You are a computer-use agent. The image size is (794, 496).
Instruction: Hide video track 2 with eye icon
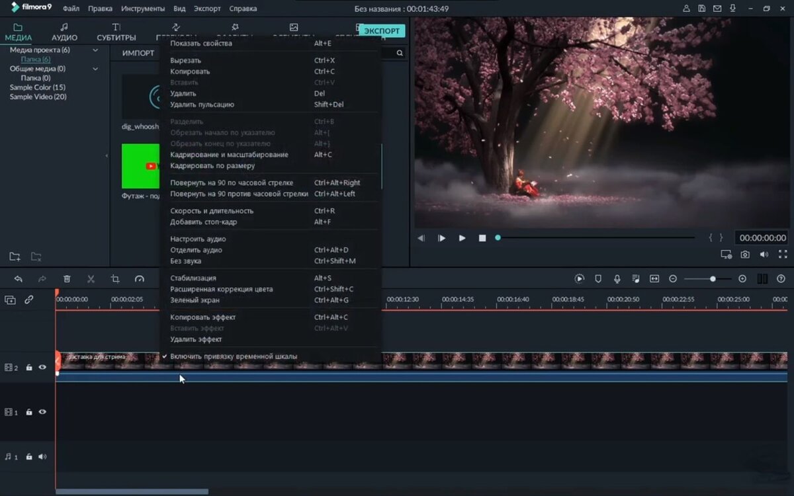tap(42, 367)
